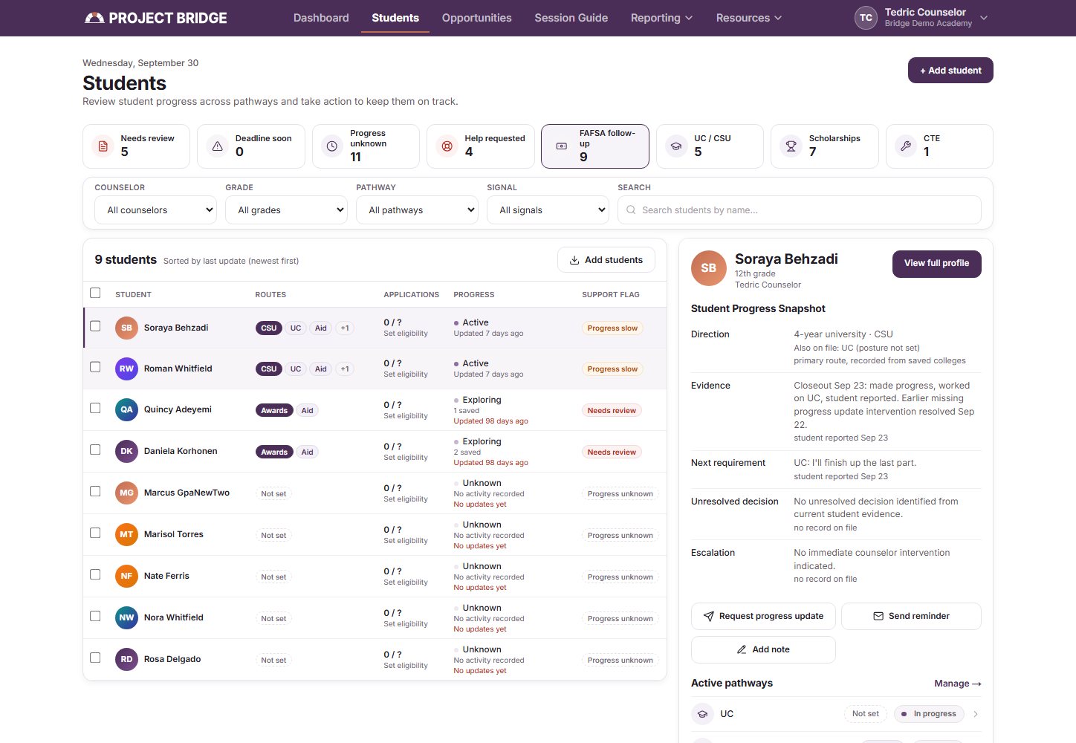Click in the Search students by name field

click(800, 210)
